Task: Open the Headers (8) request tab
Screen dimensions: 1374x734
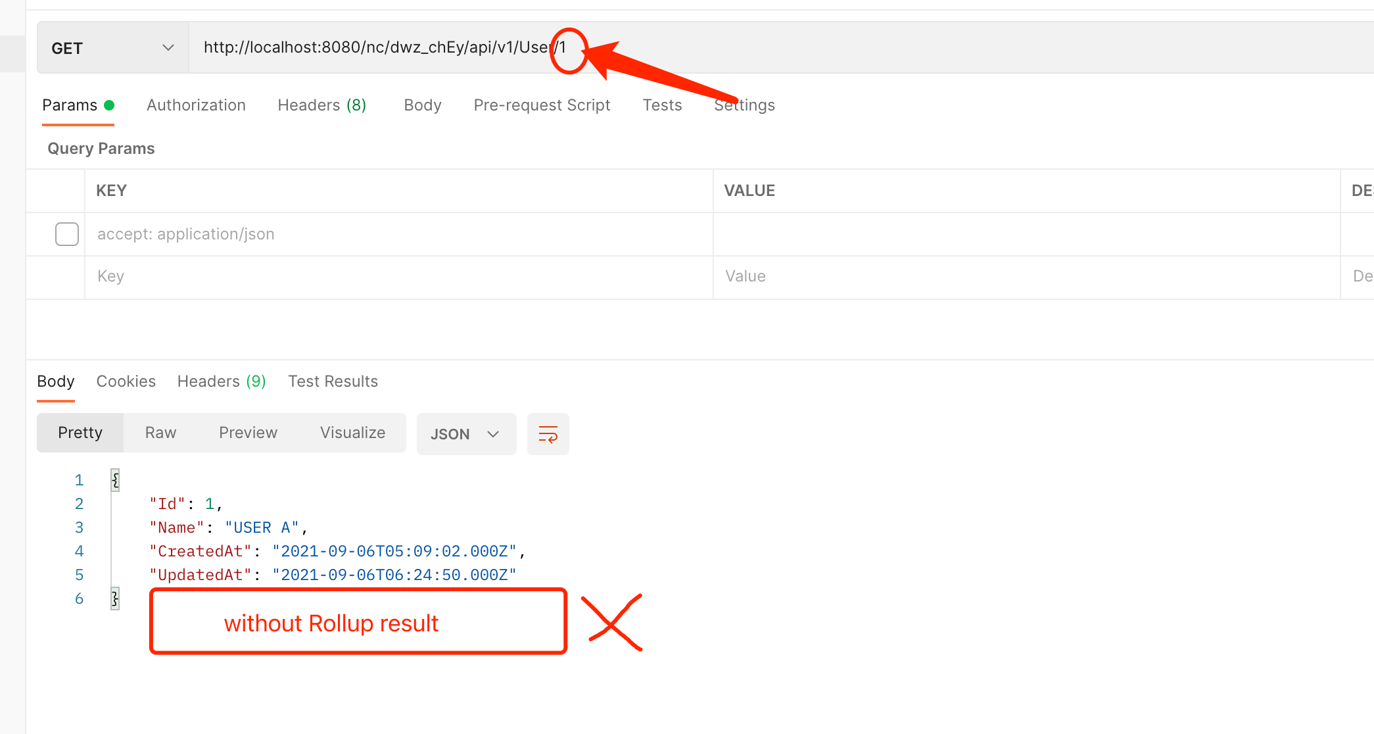Action: click(x=321, y=105)
